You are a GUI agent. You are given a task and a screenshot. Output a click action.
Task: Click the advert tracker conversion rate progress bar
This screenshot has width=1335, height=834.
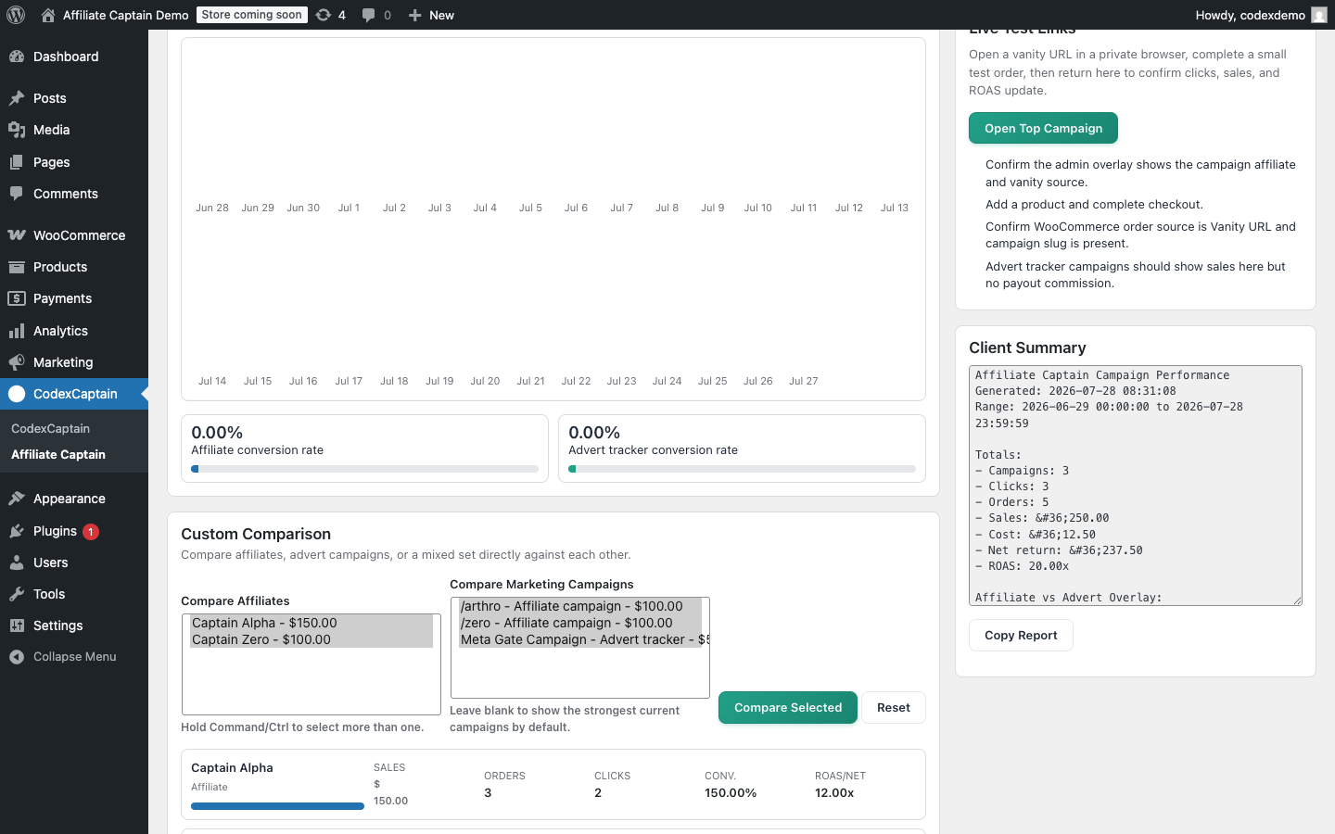(x=742, y=469)
